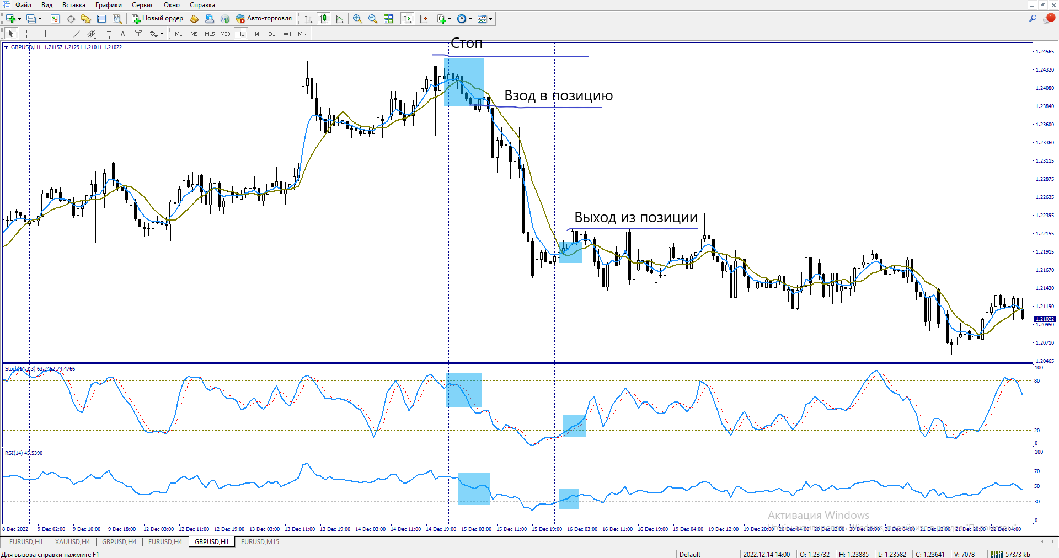
Task: Tile chart windows icon
Action: (388, 19)
